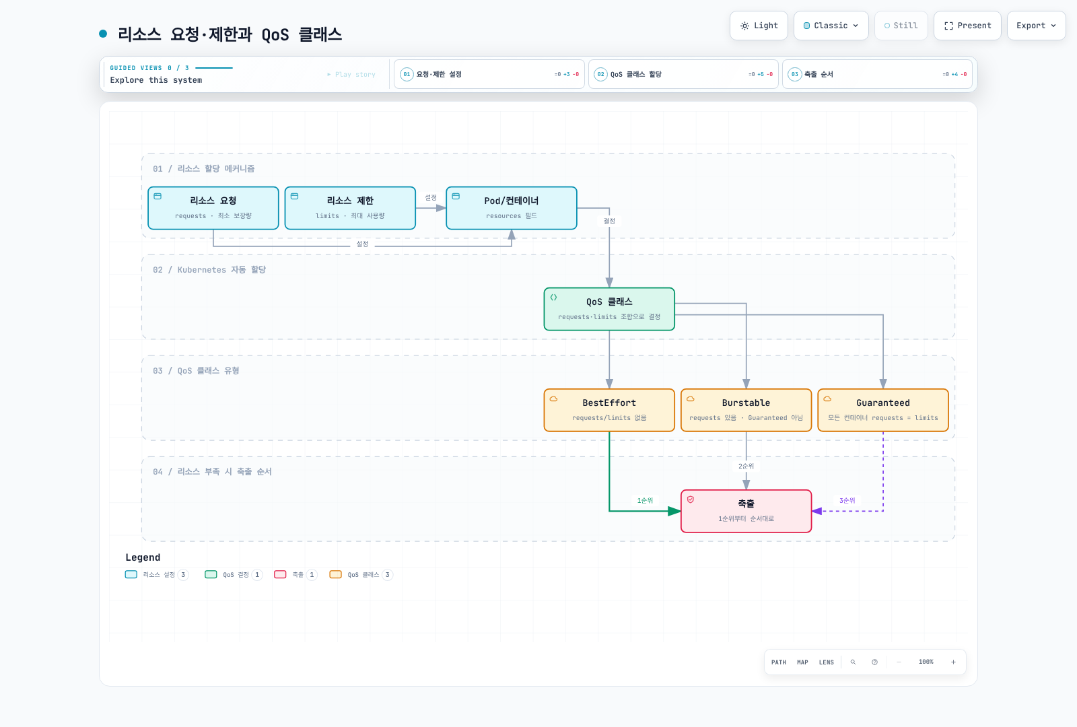The height and width of the screenshot is (727, 1077).
Task: Click the '1순위' edge label
Action: [x=645, y=501]
